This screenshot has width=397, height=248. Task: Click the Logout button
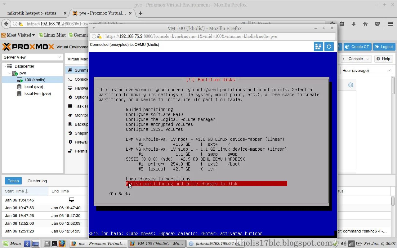[384, 47]
